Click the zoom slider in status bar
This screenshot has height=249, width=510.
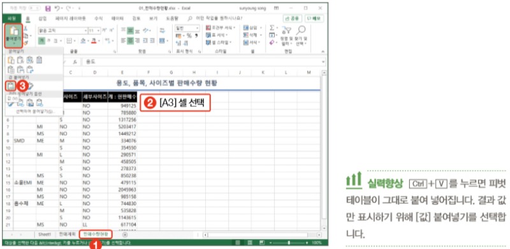(x=289, y=243)
